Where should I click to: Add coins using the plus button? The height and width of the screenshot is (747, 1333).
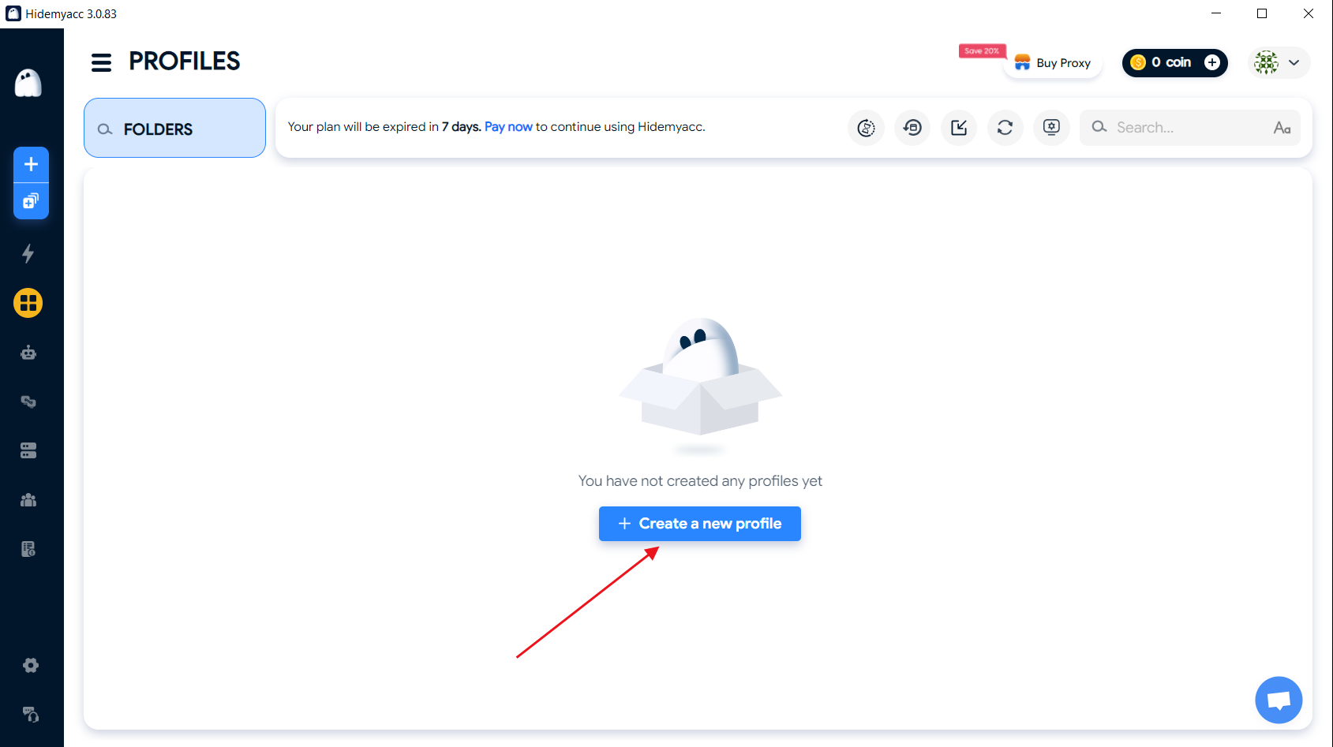[x=1212, y=62]
